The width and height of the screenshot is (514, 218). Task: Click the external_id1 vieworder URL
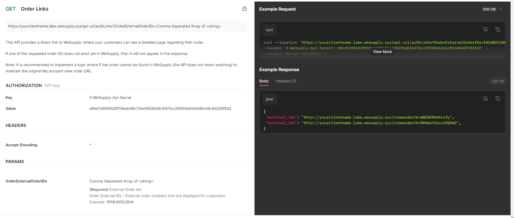377,117
